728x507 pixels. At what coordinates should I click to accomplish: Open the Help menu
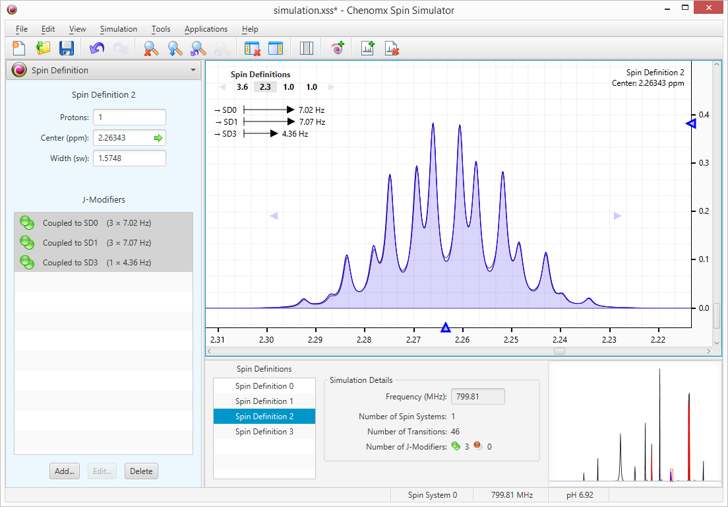tap(250, 29)
